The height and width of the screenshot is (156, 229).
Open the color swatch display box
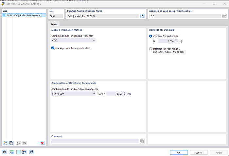click(x=19, y=152)
